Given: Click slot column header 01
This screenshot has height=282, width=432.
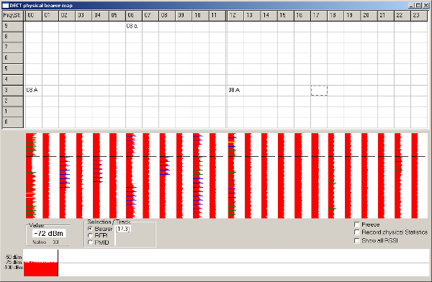Looking at the screenshot, I should (x=50, y=16).
